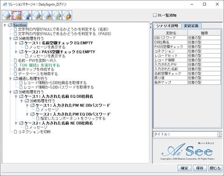
Task: Select the 戻り値 variable row
Action: tap(187, 78)
